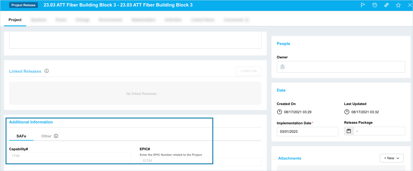Click the Created On clock icon
The height and width of the screenshot is (171, 413).
(279, 112)
